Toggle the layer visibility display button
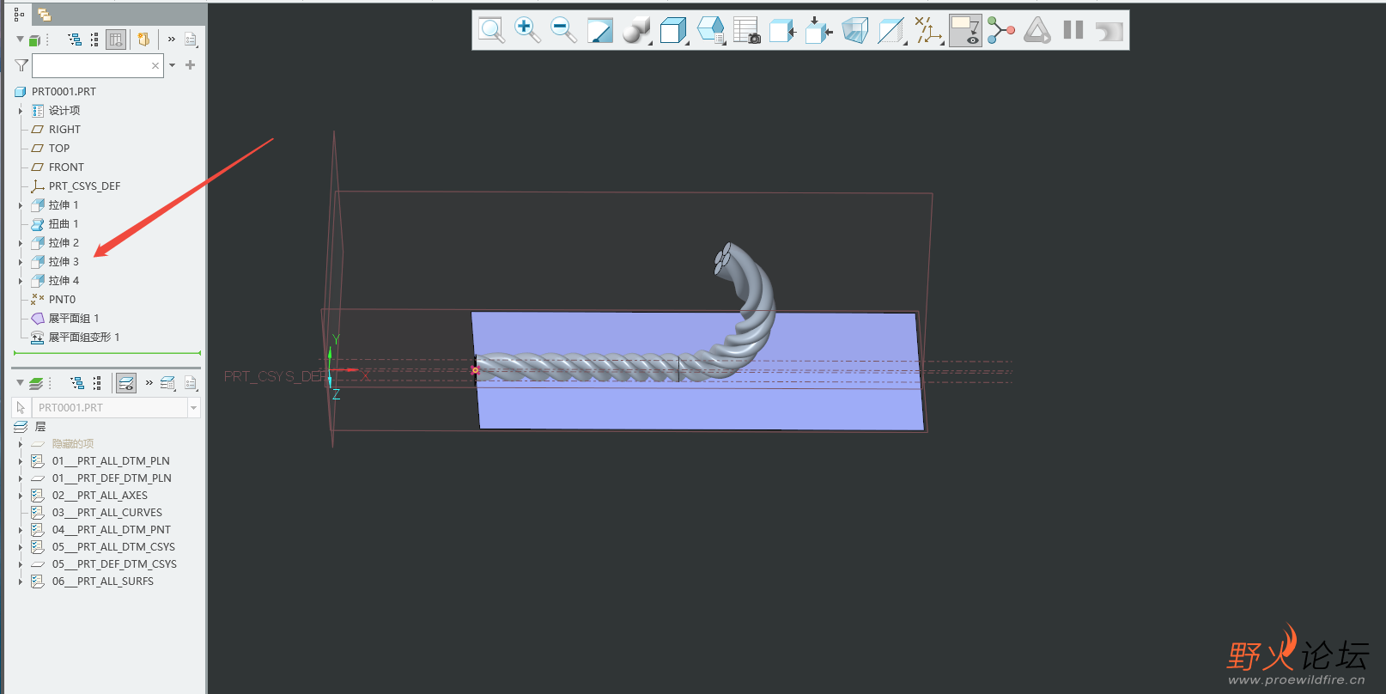Image resolution: width=1386 pixels, height=694 pixels. [x=126, y=383]
